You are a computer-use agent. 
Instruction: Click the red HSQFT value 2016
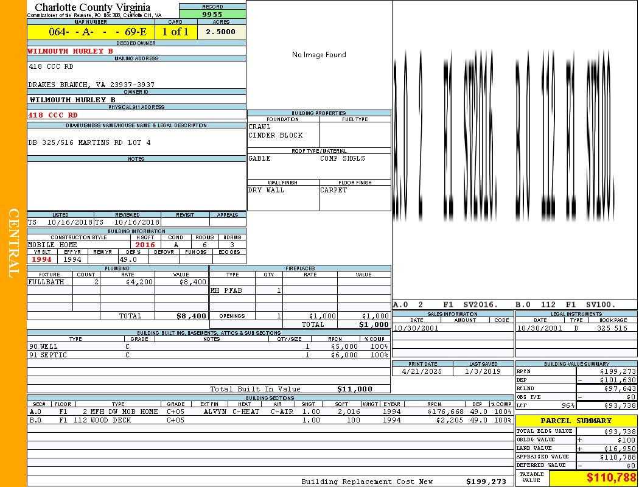(145, 245)
